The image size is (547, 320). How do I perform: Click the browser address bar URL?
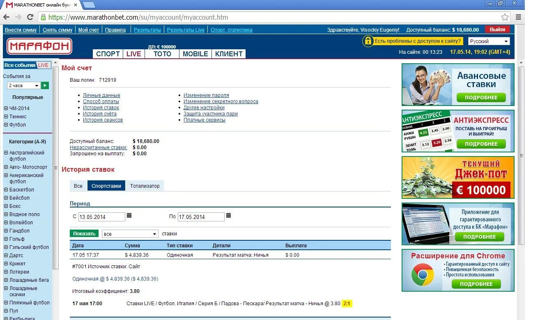click(138, 17)
